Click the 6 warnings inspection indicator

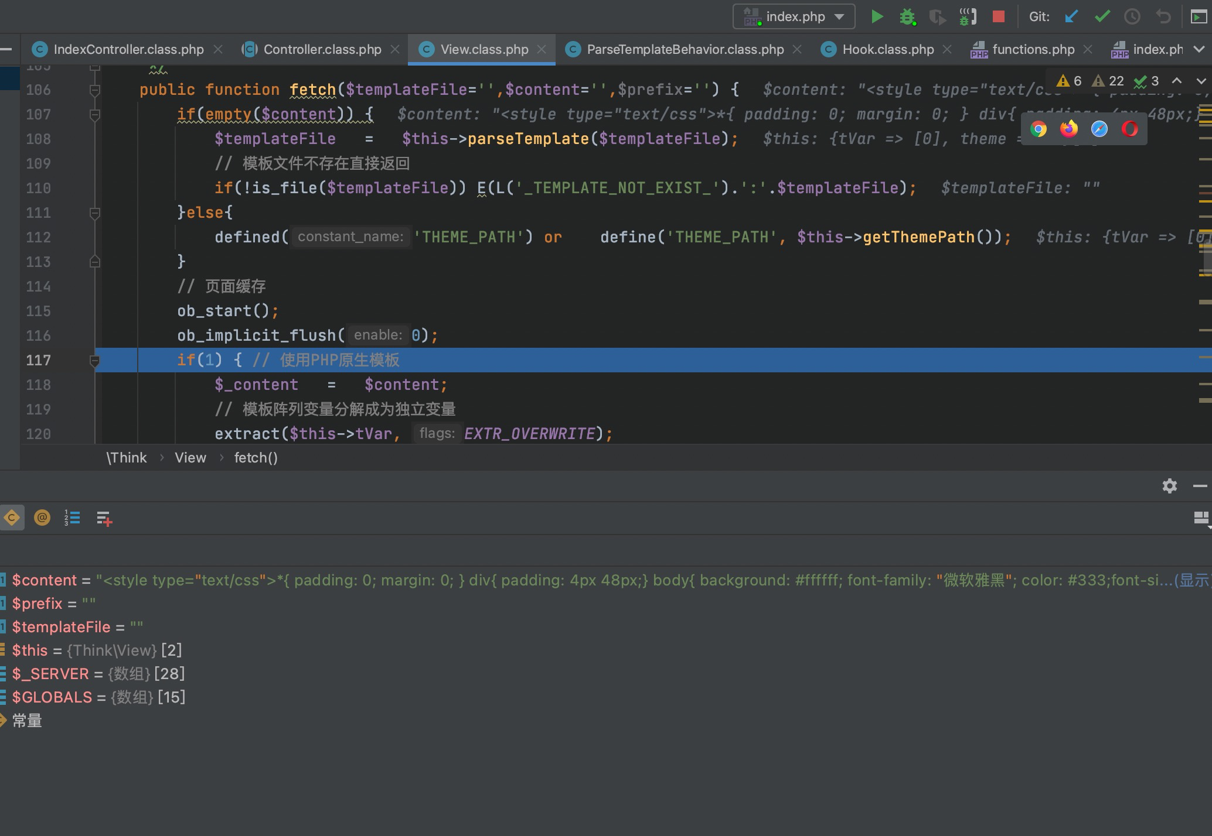coord(1069,81)
